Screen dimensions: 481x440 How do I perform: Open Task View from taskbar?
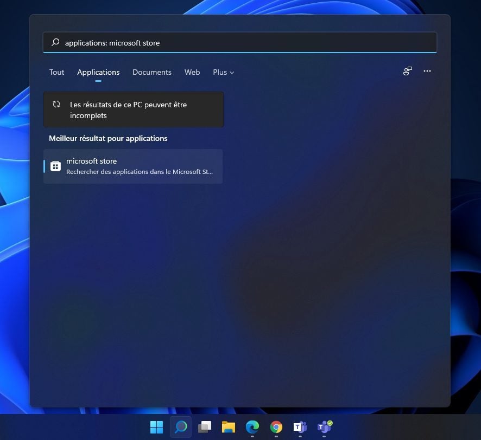[205, 427]
